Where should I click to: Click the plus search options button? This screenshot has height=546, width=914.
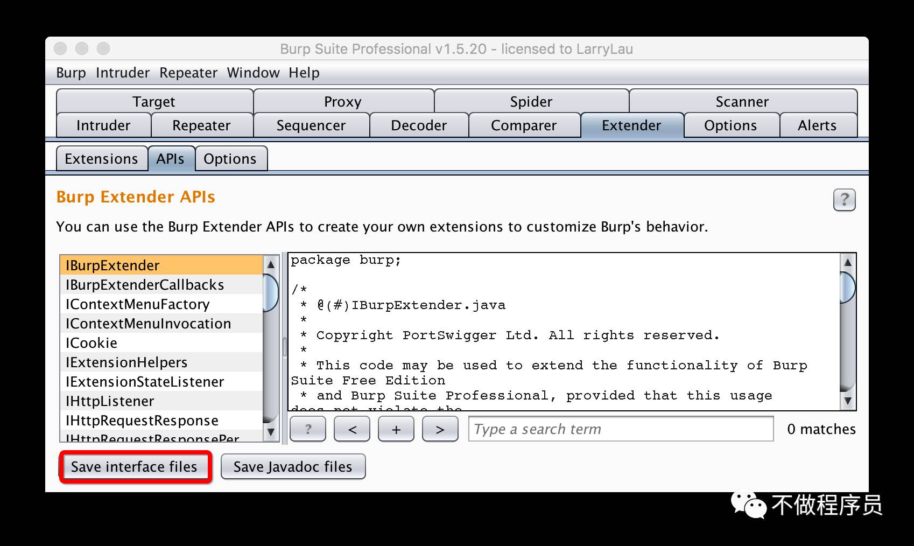pyautogui.click(x=396, y=429)
